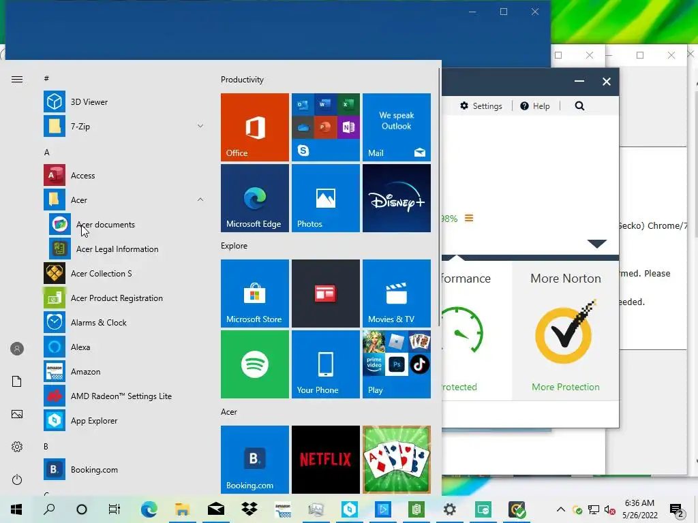The image size is (698, 523).
Task: Open the Microsoft Store tile
Action: 255,294
